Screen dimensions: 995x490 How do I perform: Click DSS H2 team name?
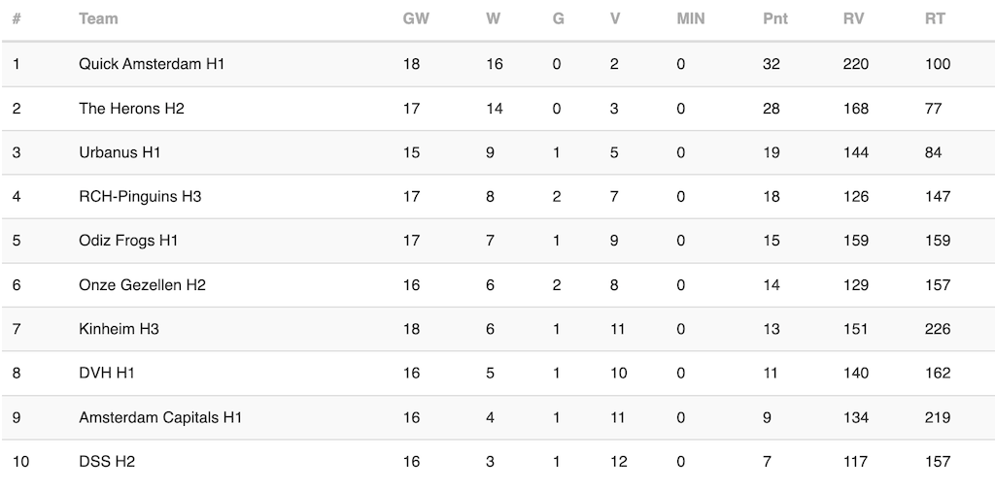point(107,462)
